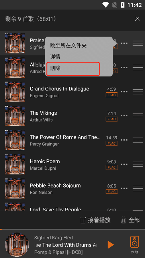Open three-dot options for Heroic Poem

(124, 164)
